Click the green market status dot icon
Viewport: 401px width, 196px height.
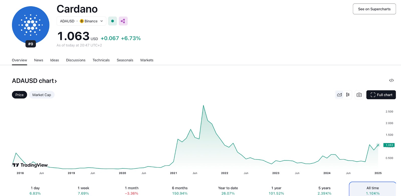[x=113, y=21]
